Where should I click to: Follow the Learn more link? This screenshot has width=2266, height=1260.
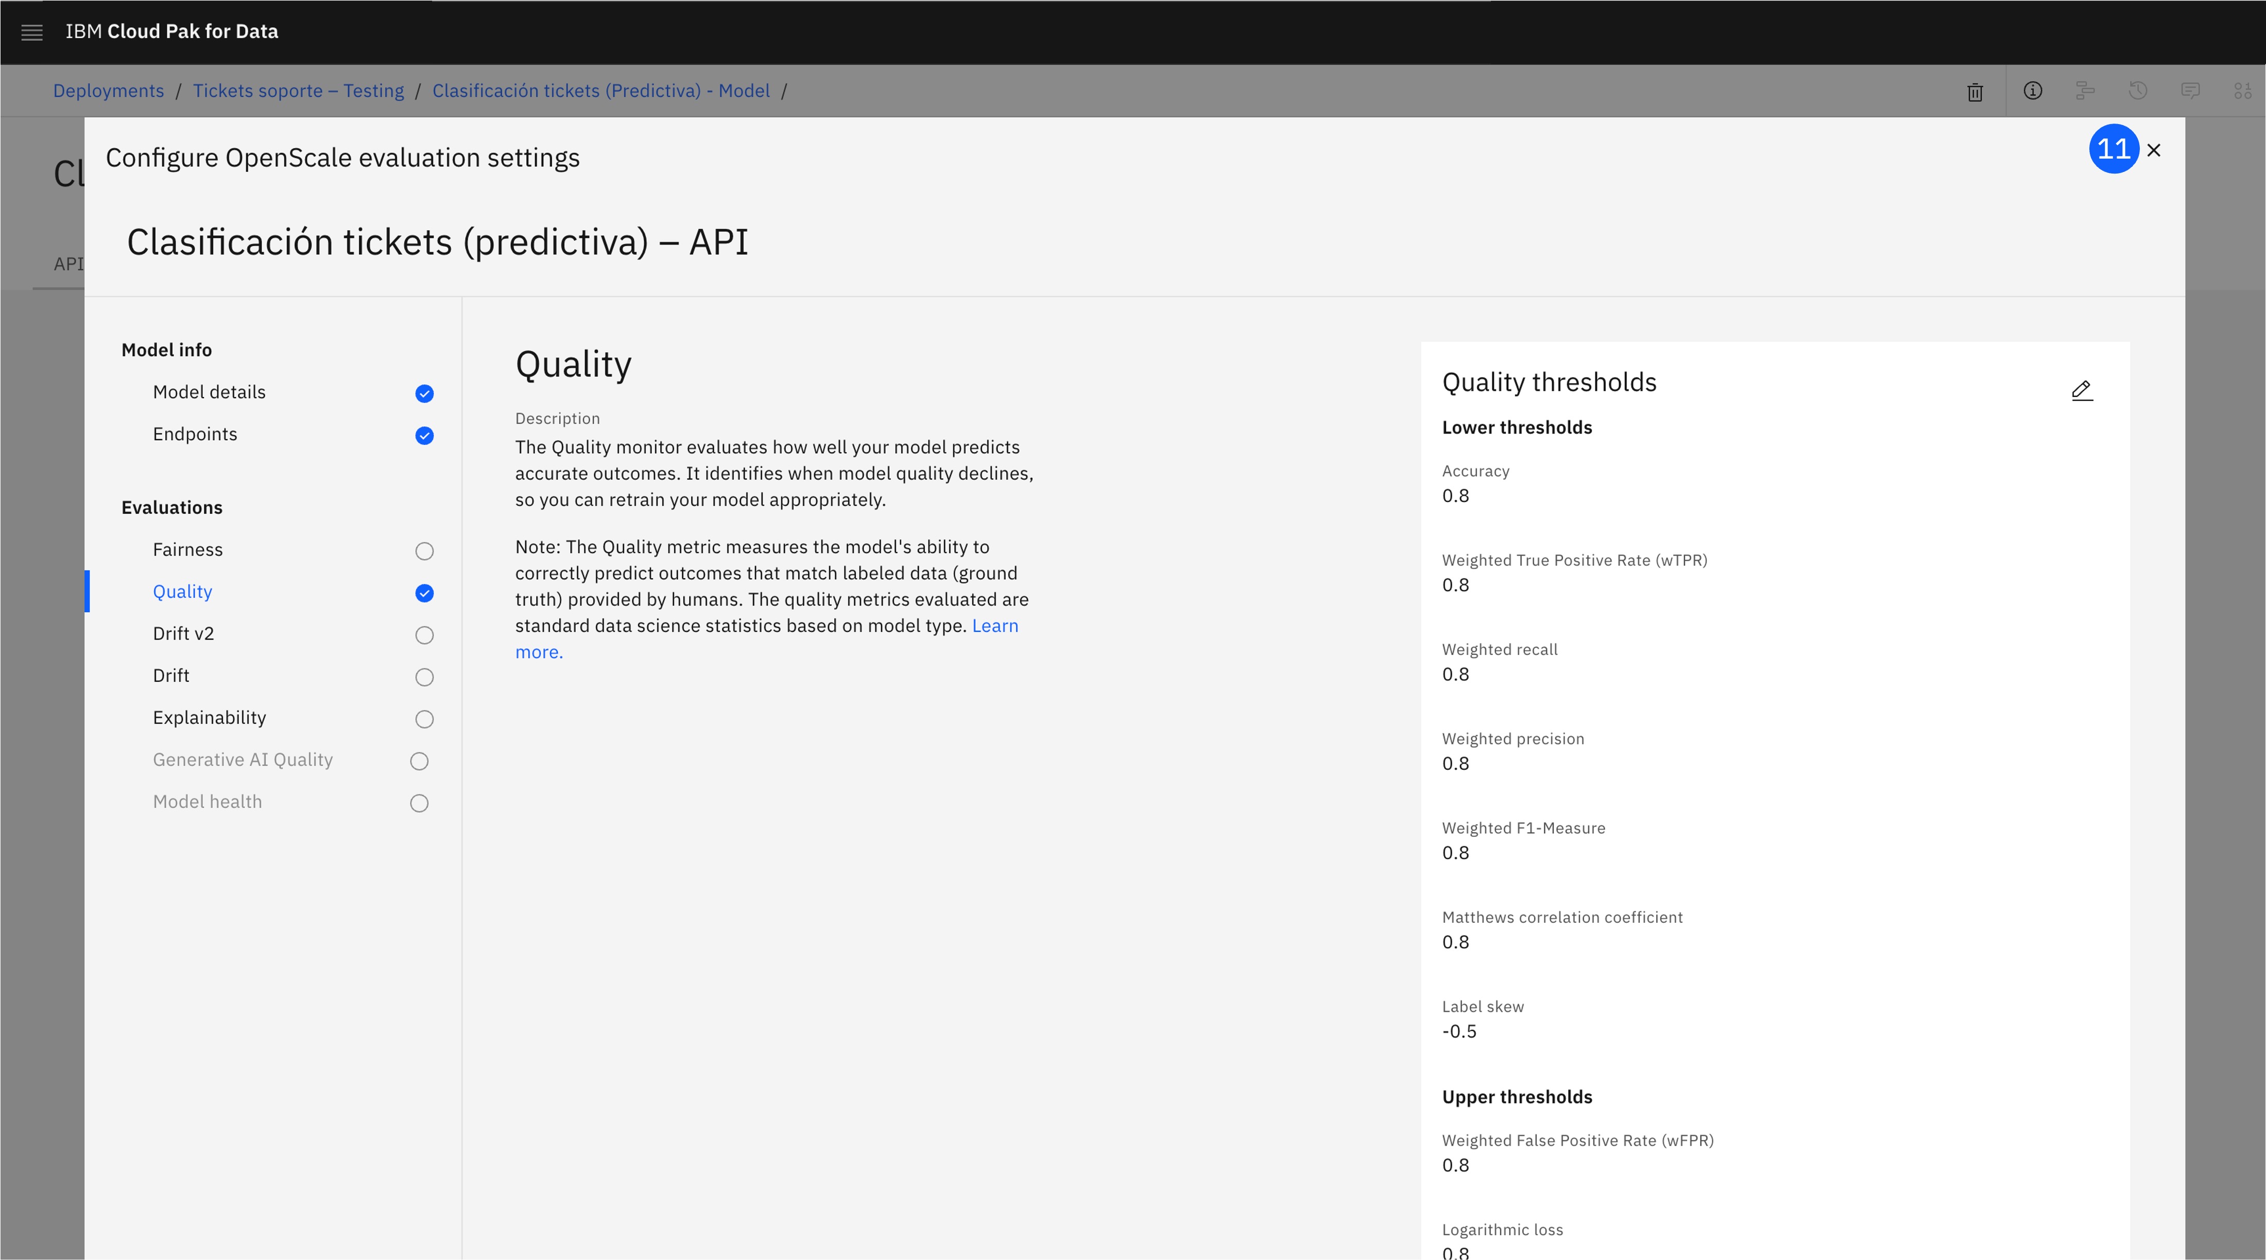click(995, 626)
